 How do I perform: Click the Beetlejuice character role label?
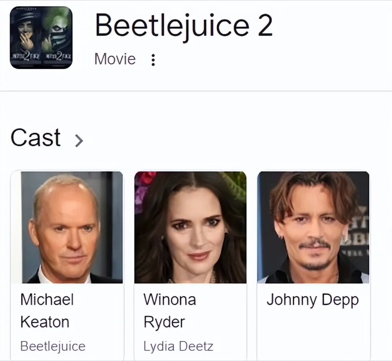tap(53, 346)
